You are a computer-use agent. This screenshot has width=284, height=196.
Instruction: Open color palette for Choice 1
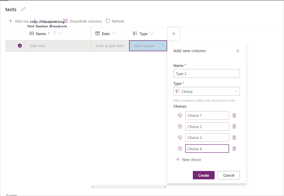tap(180, 115)
